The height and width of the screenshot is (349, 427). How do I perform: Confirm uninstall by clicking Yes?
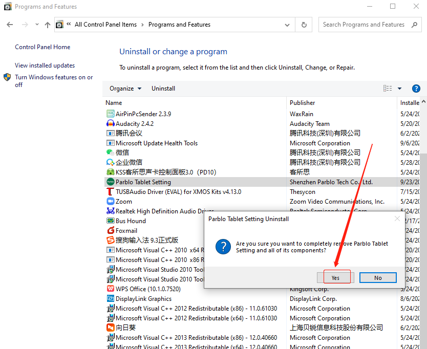[x=335, y=278]
